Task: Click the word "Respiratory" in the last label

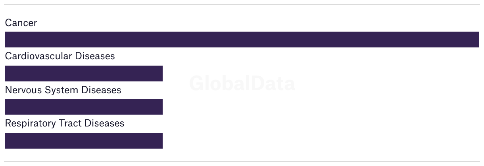Action: coord(31,124)
